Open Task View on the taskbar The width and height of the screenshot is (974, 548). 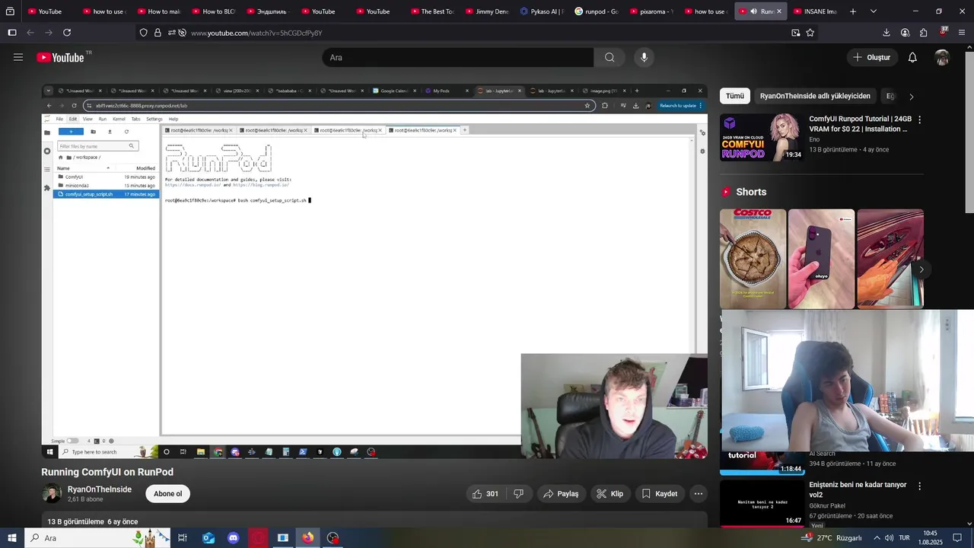(x=183, y=538)
